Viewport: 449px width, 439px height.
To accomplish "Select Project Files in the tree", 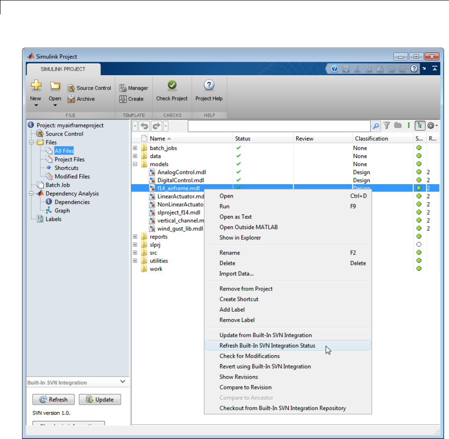I will coord(70,159).
